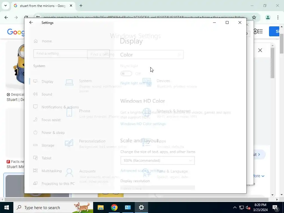Expand the More chevron in Google panel
The image size is (284, 213).
(263, 176)
